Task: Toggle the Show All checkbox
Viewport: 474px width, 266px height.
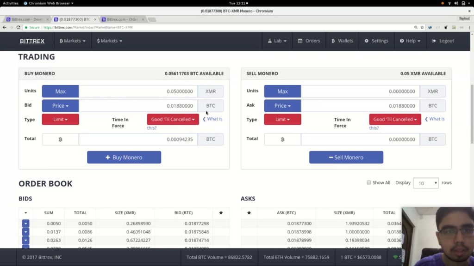Action: (x=369, y=182)
